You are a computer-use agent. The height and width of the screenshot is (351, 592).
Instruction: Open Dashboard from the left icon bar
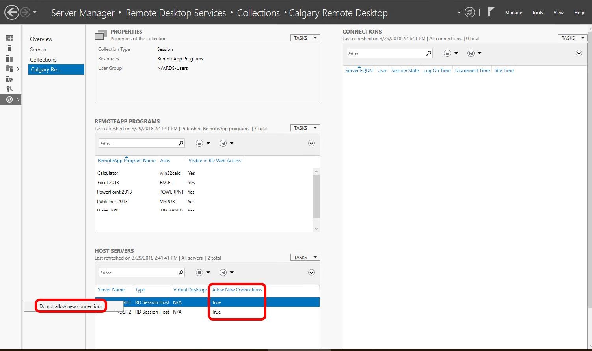point(9,38)
